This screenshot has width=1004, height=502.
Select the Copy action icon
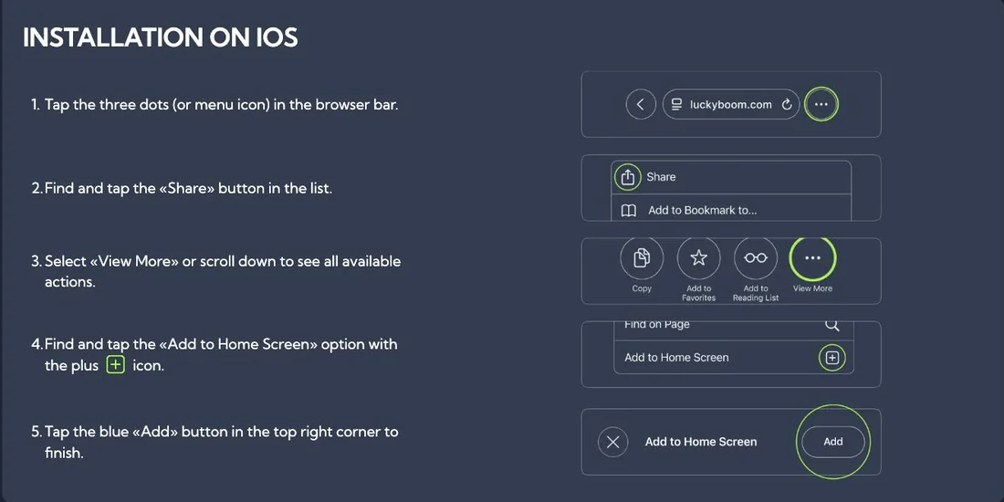pyautogui.click(x=642, y=258)
